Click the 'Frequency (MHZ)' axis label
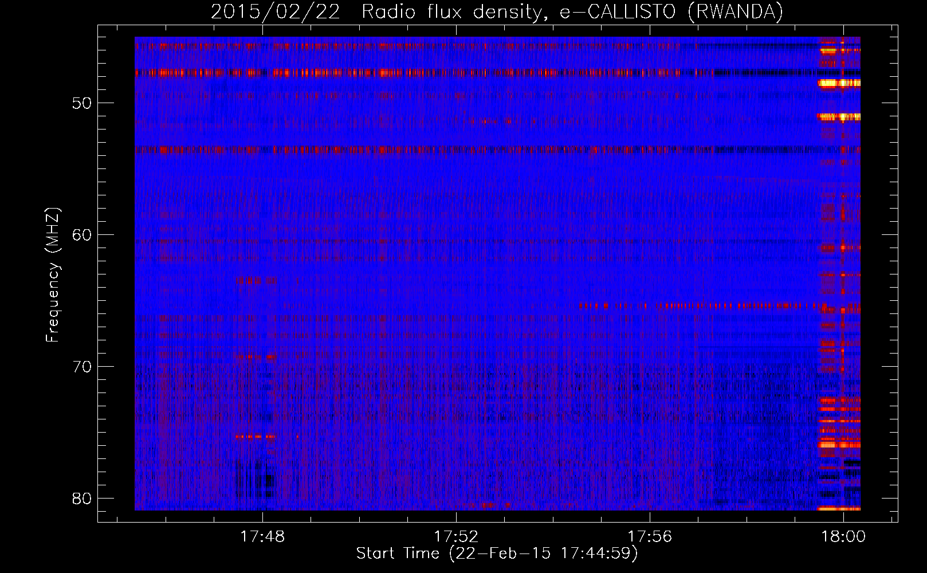927x573 pixels. point(52,276)
